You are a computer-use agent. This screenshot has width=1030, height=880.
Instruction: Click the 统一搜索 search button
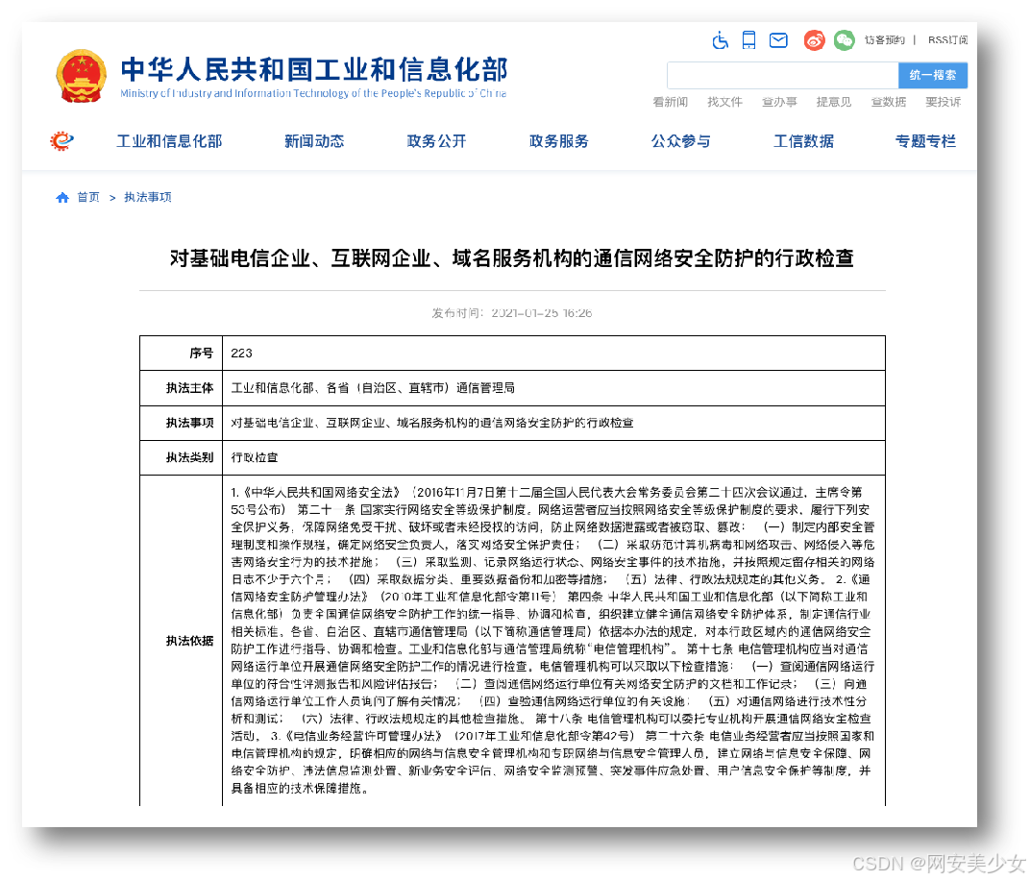[933, 76]
